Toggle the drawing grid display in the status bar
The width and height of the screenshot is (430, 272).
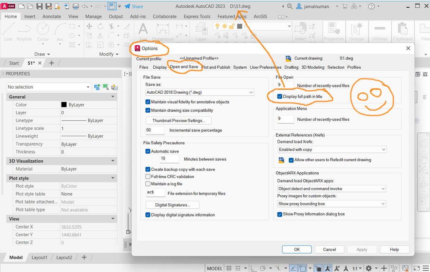coord(229,268)
